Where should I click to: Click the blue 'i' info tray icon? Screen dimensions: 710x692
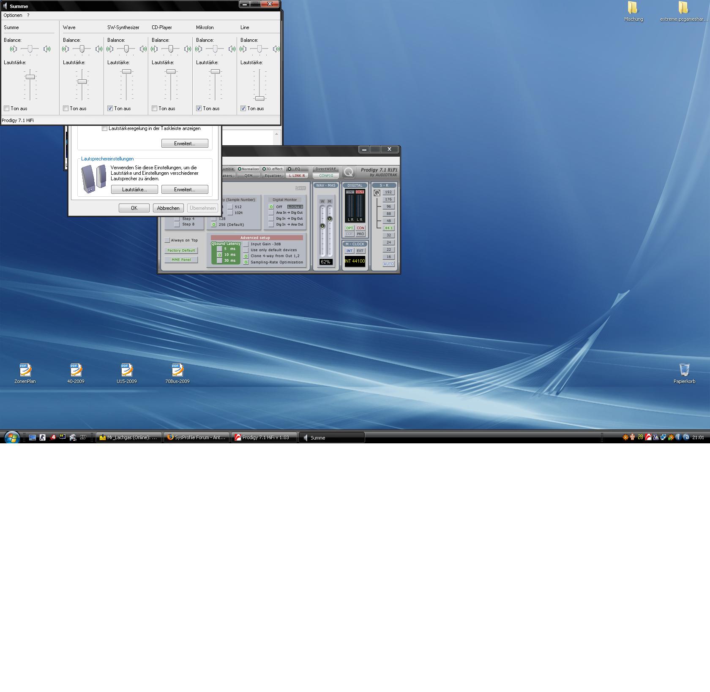coord(678,437)
